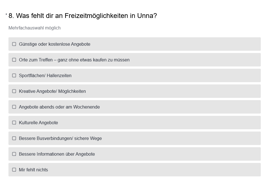Image resolution: width=267 pixels, height=182 pixels.
Task: Tick the 'Mir fehlt nichts' checkbox
Action: coord(14,170)
